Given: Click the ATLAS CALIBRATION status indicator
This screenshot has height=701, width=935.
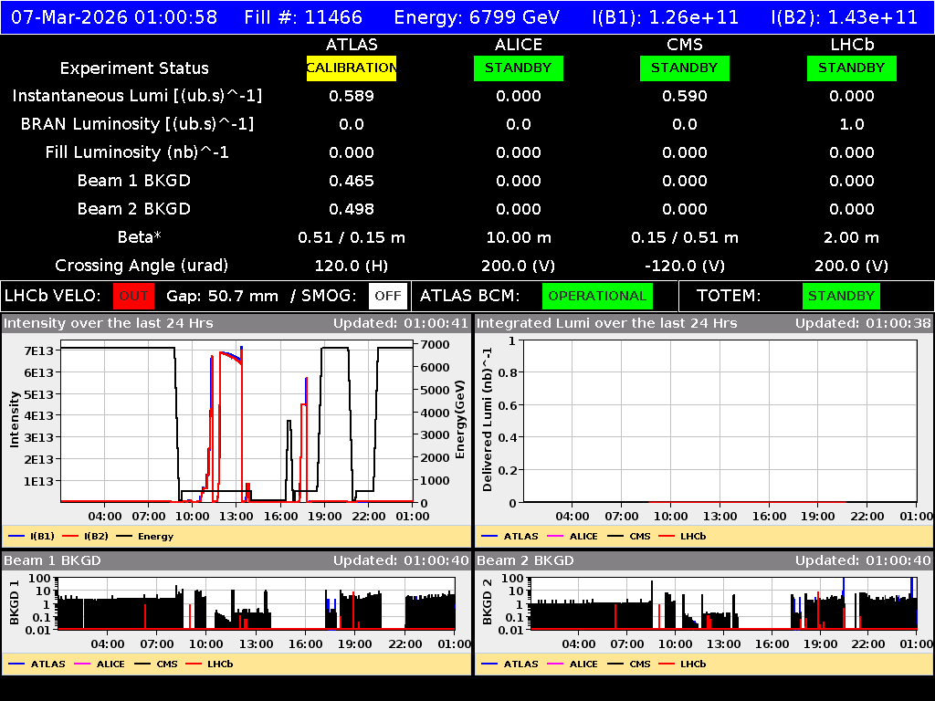Looking at the screenshot, I should tap(352, 68).
